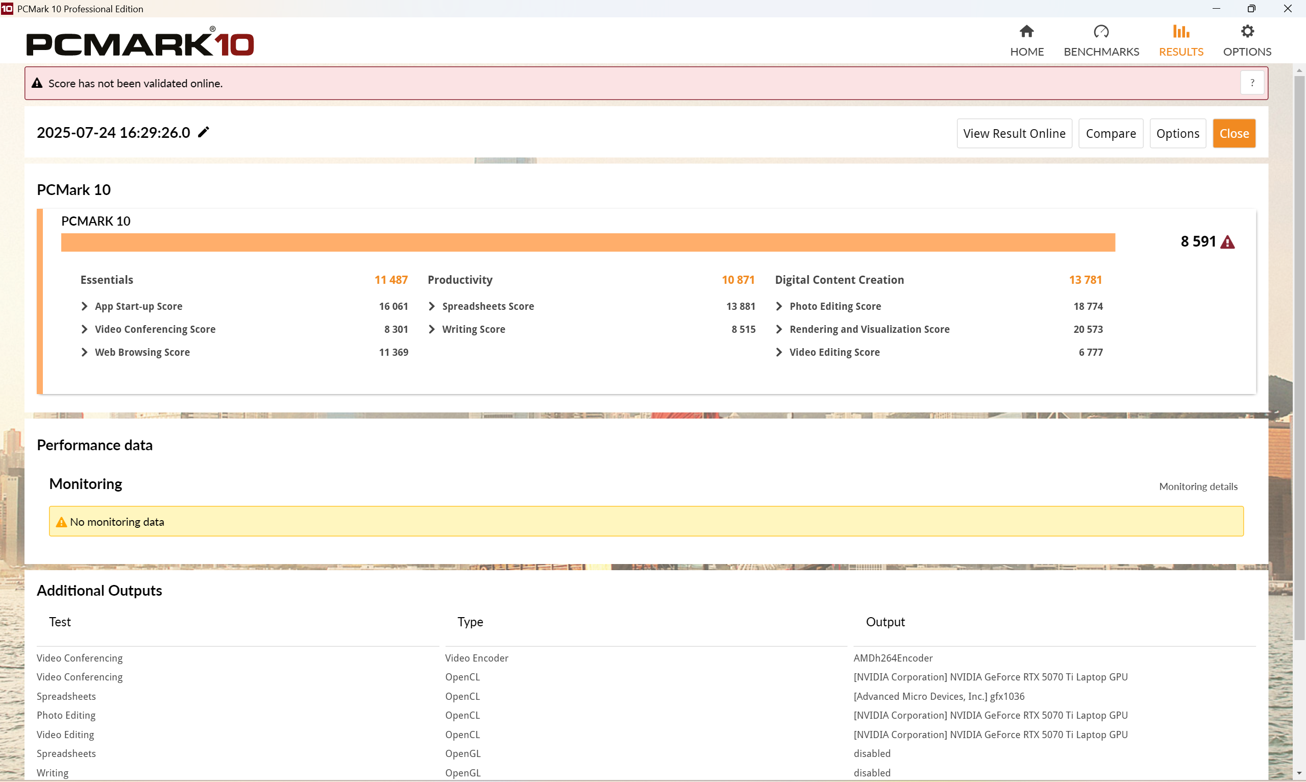
Task: Click the question mark help button
Action: click(1251, 83)
